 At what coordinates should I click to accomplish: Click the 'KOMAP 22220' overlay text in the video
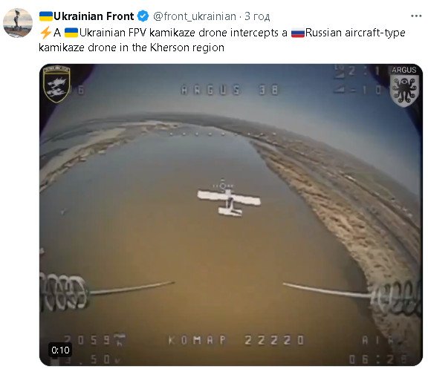tap(236, 340)
